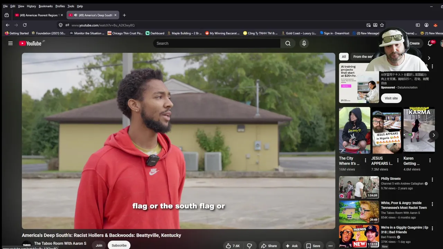Save the video to a playlist
443x249 pixels.
pos(313,246)
